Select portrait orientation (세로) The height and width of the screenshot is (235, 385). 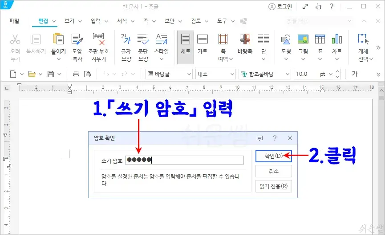pos(186,47)
